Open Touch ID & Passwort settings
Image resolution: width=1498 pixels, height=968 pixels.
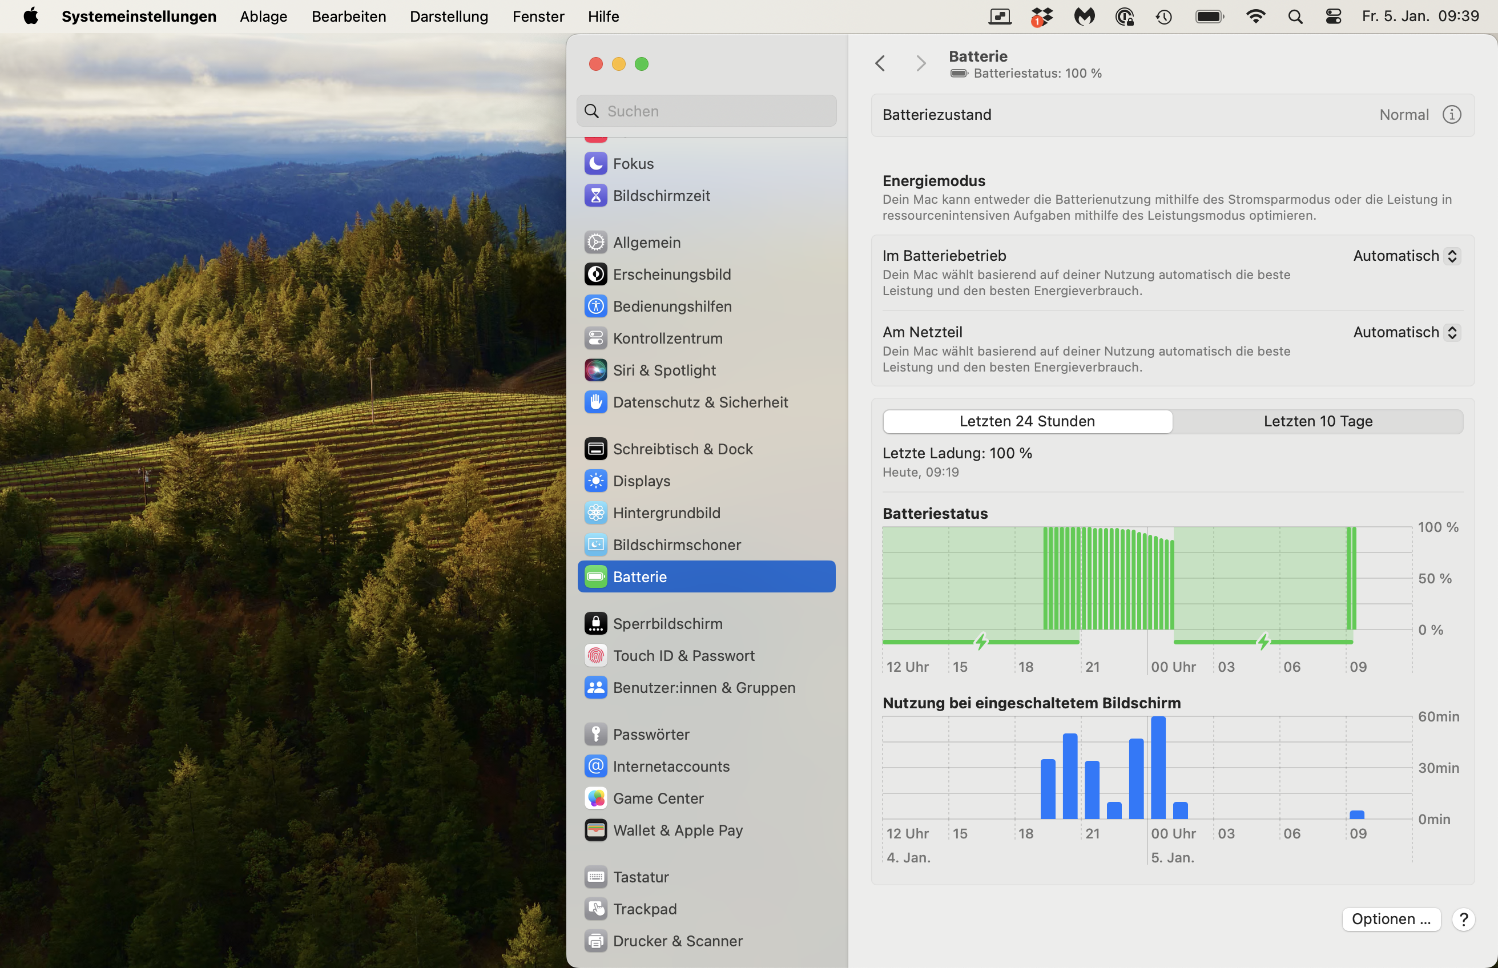[x=683, y=656]
